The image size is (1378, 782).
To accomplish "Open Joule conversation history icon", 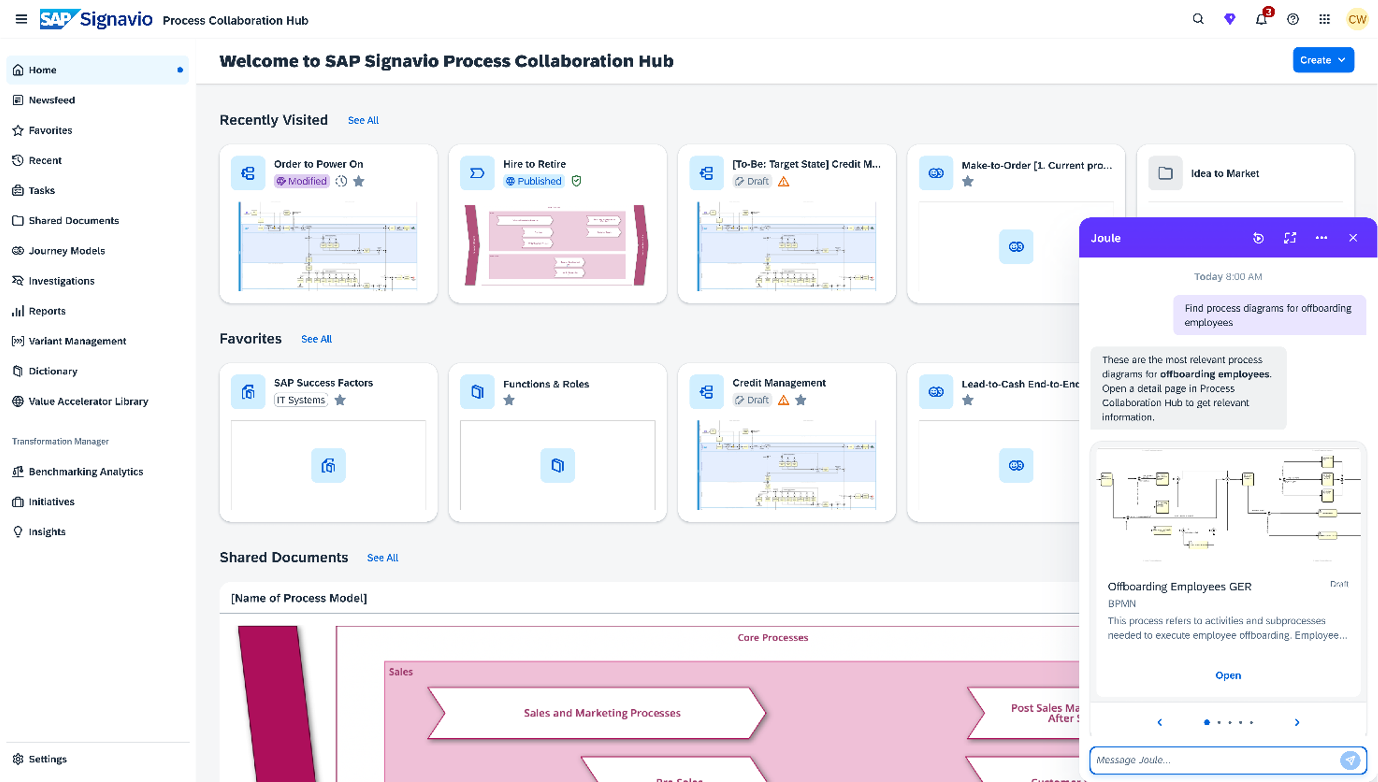I will (x=1258, y=238).
